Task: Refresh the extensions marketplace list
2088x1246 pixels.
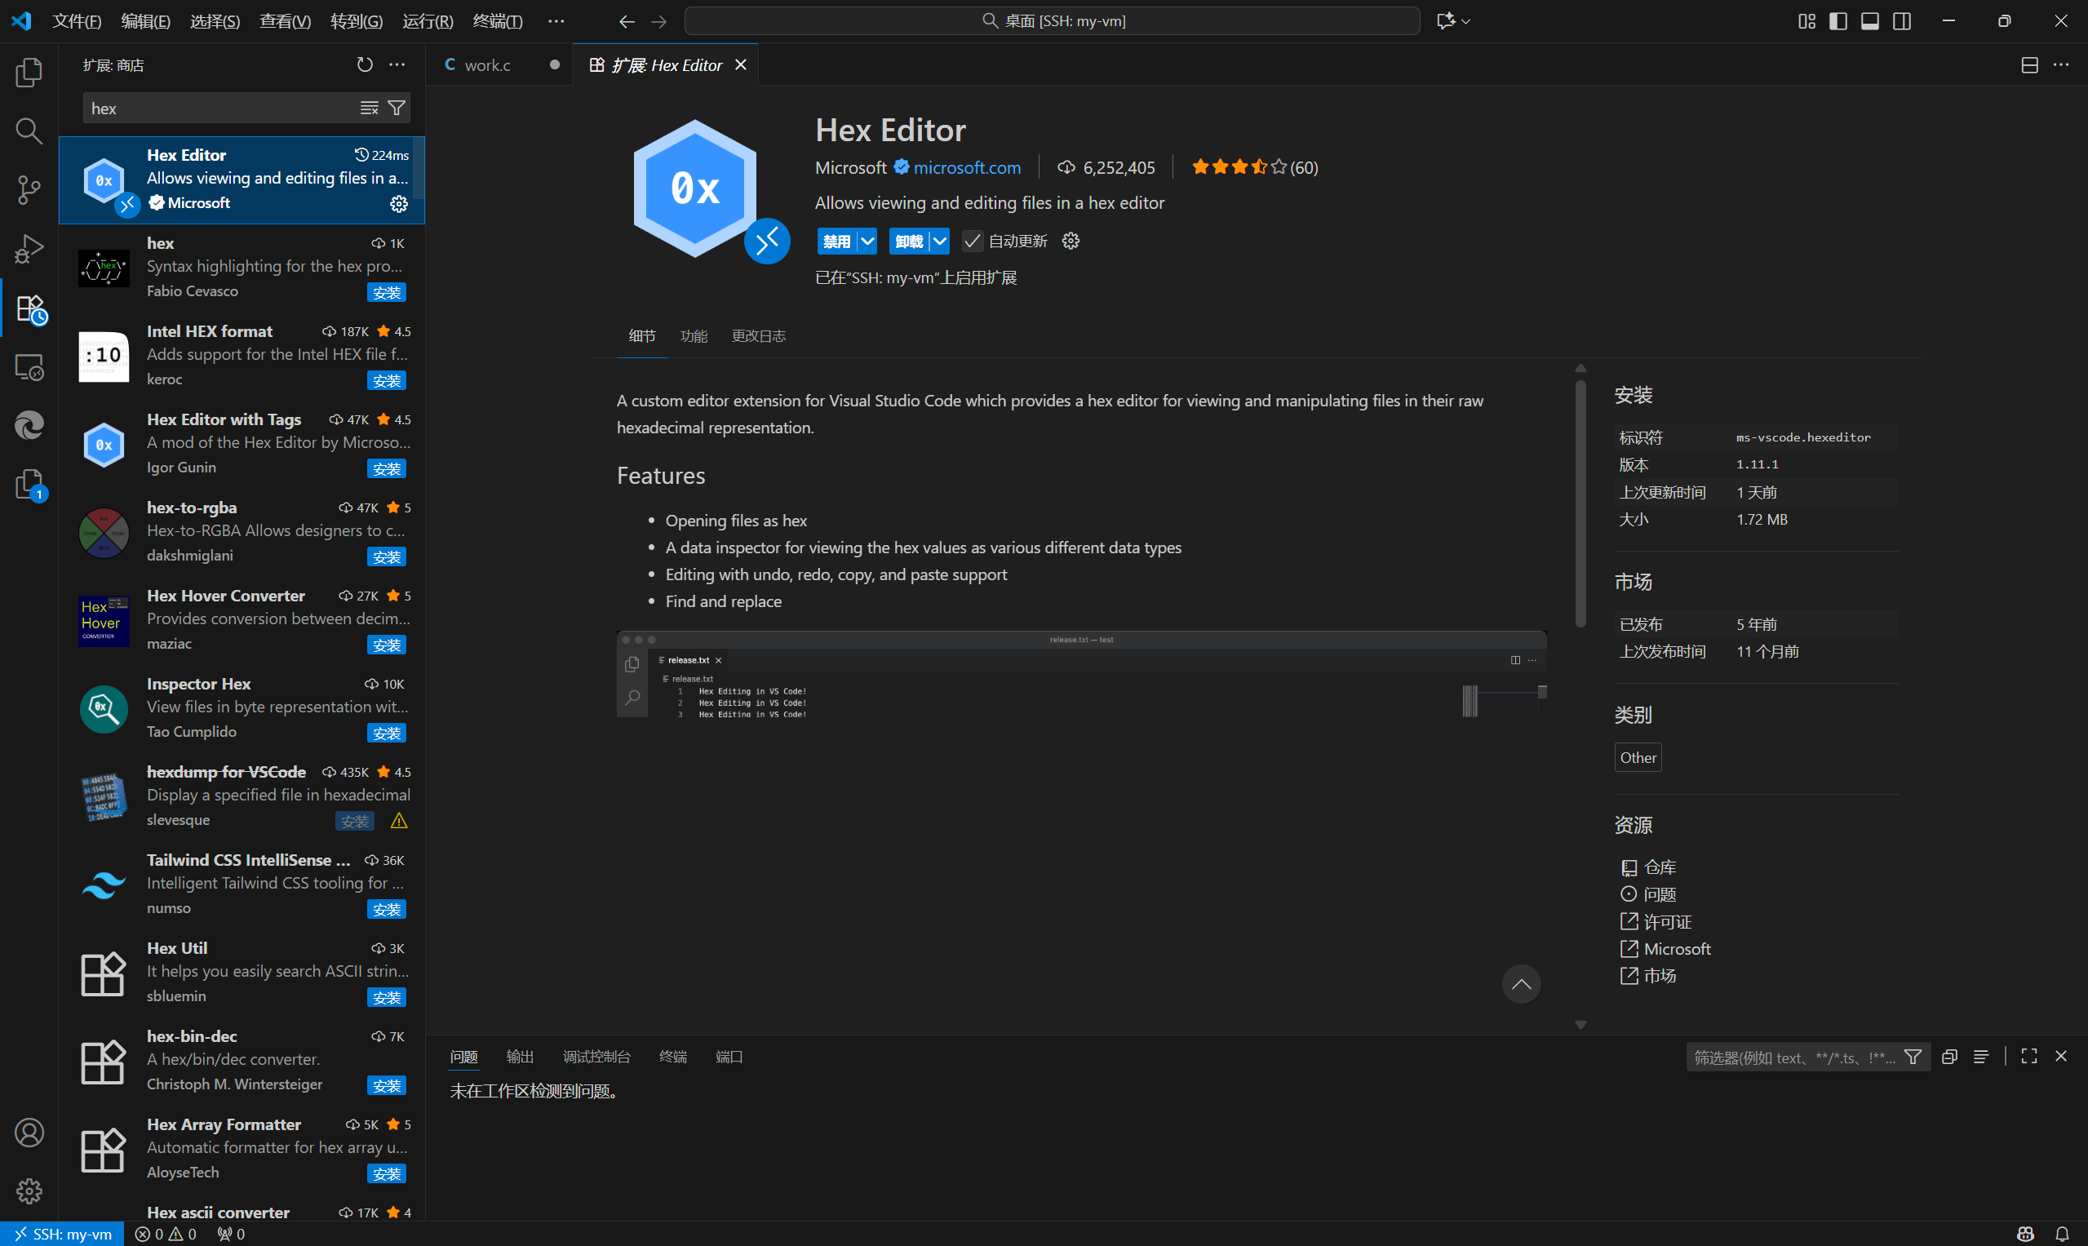Action: [365, 64]
